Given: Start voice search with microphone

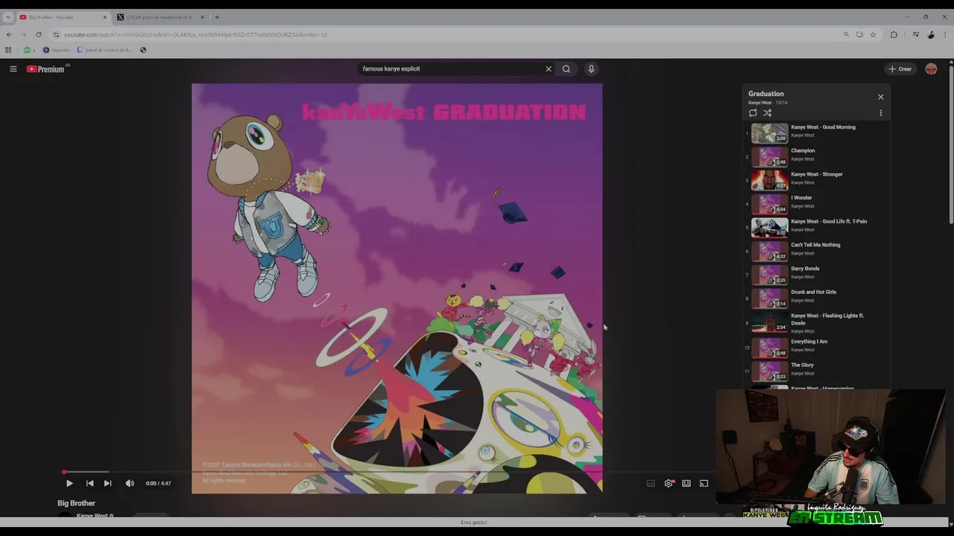Looking at the screenshot, I should click(x=591, y=68).
